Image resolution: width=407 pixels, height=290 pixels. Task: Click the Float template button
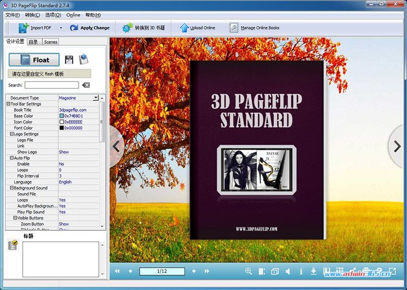pos(34,60)
